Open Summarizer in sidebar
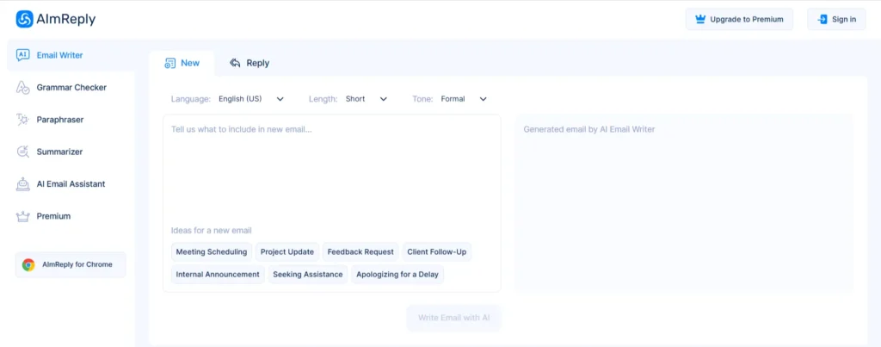The width and height of the screenshot is (881, 347). tap(71, 152)
